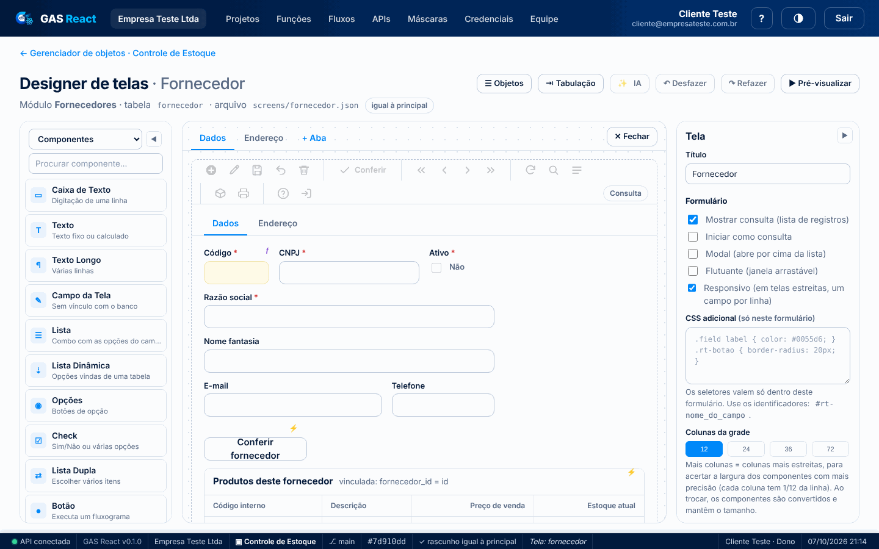This screenshot has width=879, height=549.
Task: Click lightning icon above Conferir fornecedor button
Action: [294, 428]
